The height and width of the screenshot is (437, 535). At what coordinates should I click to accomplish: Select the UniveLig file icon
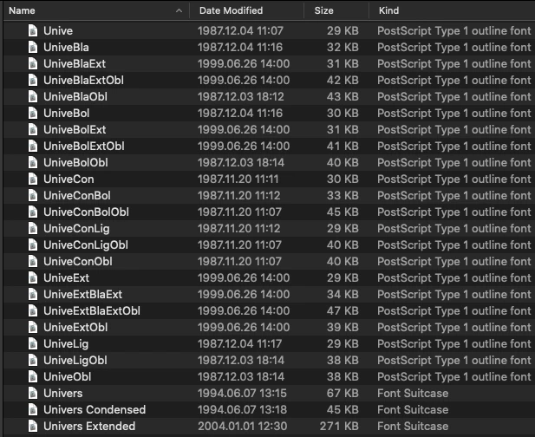pos(33,343)
